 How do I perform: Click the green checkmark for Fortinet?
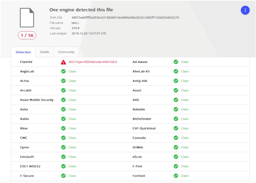176,176
